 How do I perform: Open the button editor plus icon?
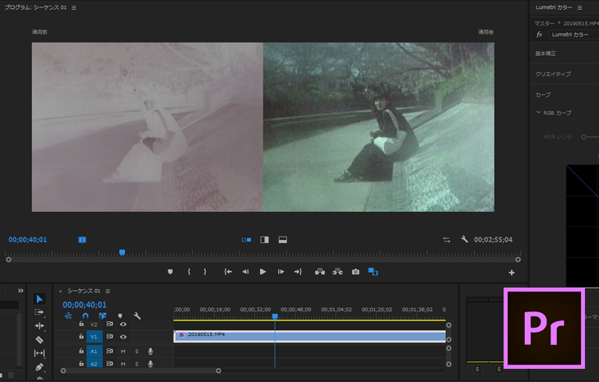click(x=512, y=273)
